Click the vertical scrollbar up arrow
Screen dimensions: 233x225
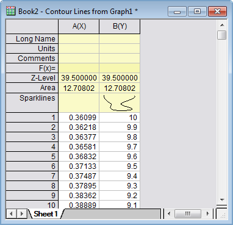[x=222, y=25]
